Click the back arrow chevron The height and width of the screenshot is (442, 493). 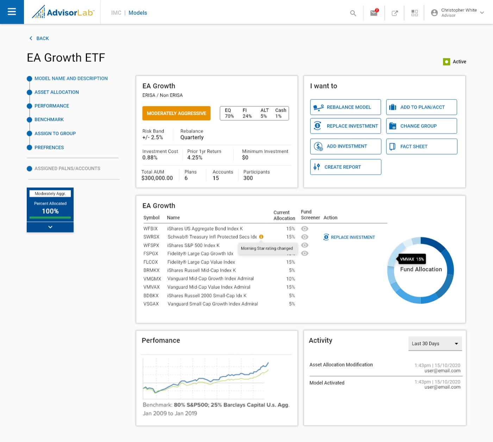(x=31, y=38)
